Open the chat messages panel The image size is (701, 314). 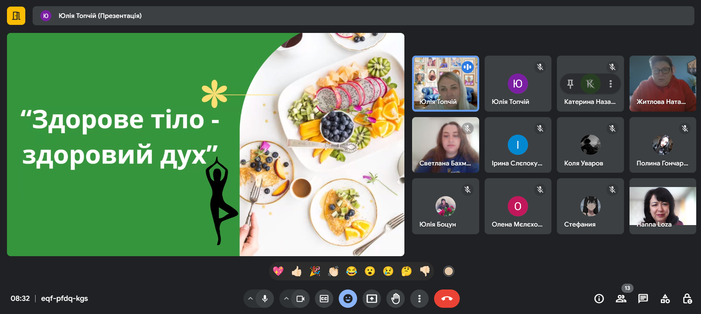[643, 299]
